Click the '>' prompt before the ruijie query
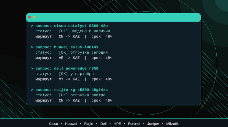Screen dimensions: 228x127 point(32,90)
